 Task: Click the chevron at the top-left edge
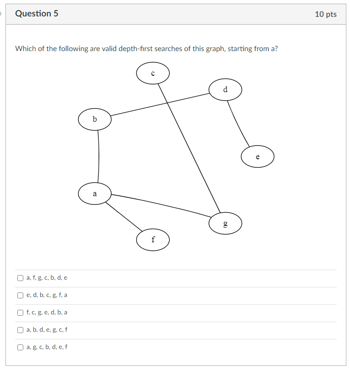pos(2,14)
